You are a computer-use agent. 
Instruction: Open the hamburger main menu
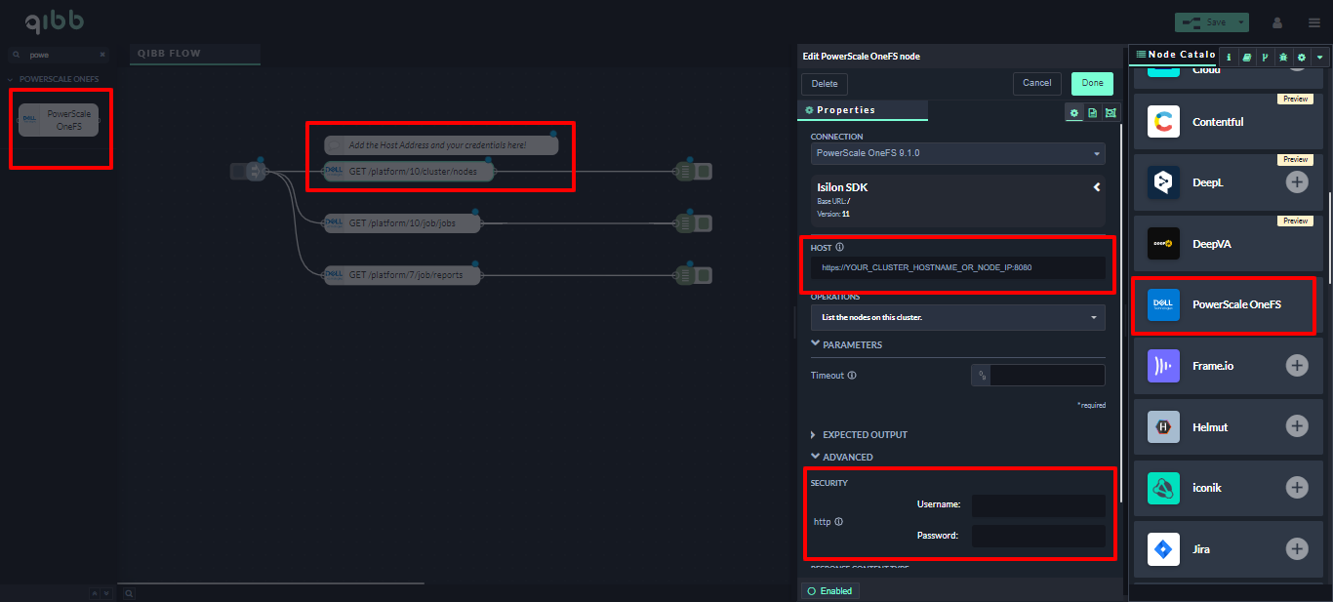click(x=1313, y=22)
